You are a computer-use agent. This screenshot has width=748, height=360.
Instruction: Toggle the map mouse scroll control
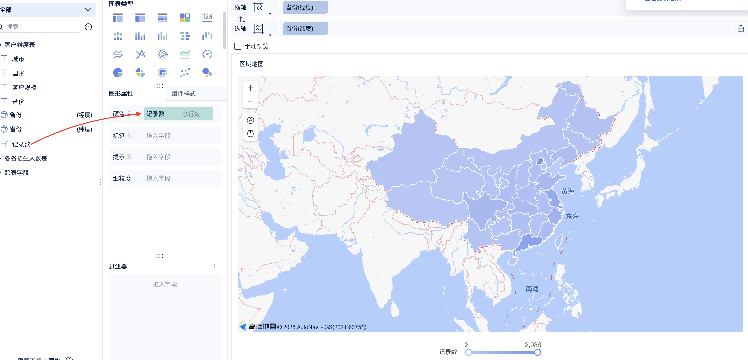pos(250,134)
